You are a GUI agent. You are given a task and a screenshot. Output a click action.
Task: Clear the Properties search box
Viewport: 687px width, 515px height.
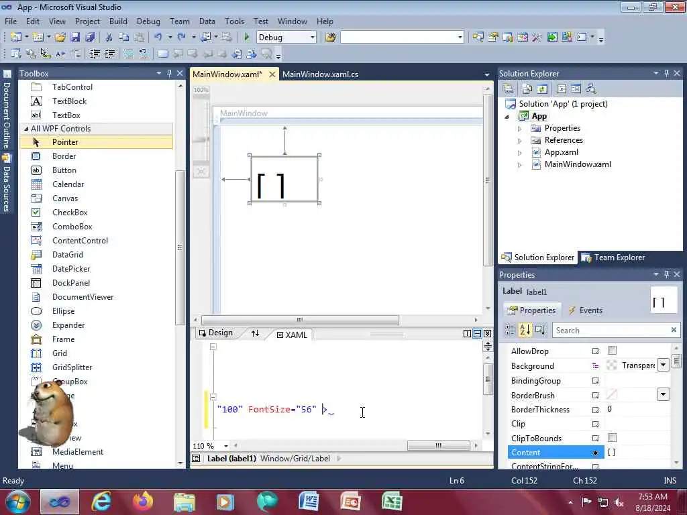tap(674, 330)
